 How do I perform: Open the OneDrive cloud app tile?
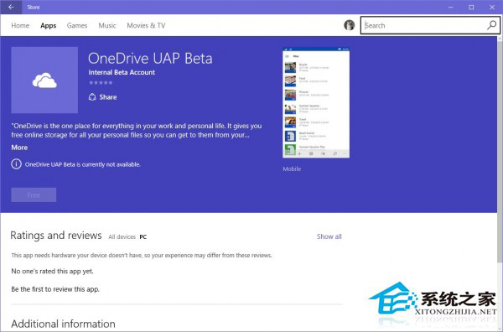[x=44, y=80]
